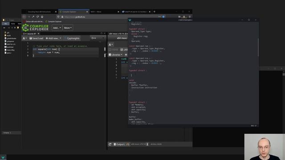
Task: Click the Compiler Explorer logo
Action: click(36, 28)
